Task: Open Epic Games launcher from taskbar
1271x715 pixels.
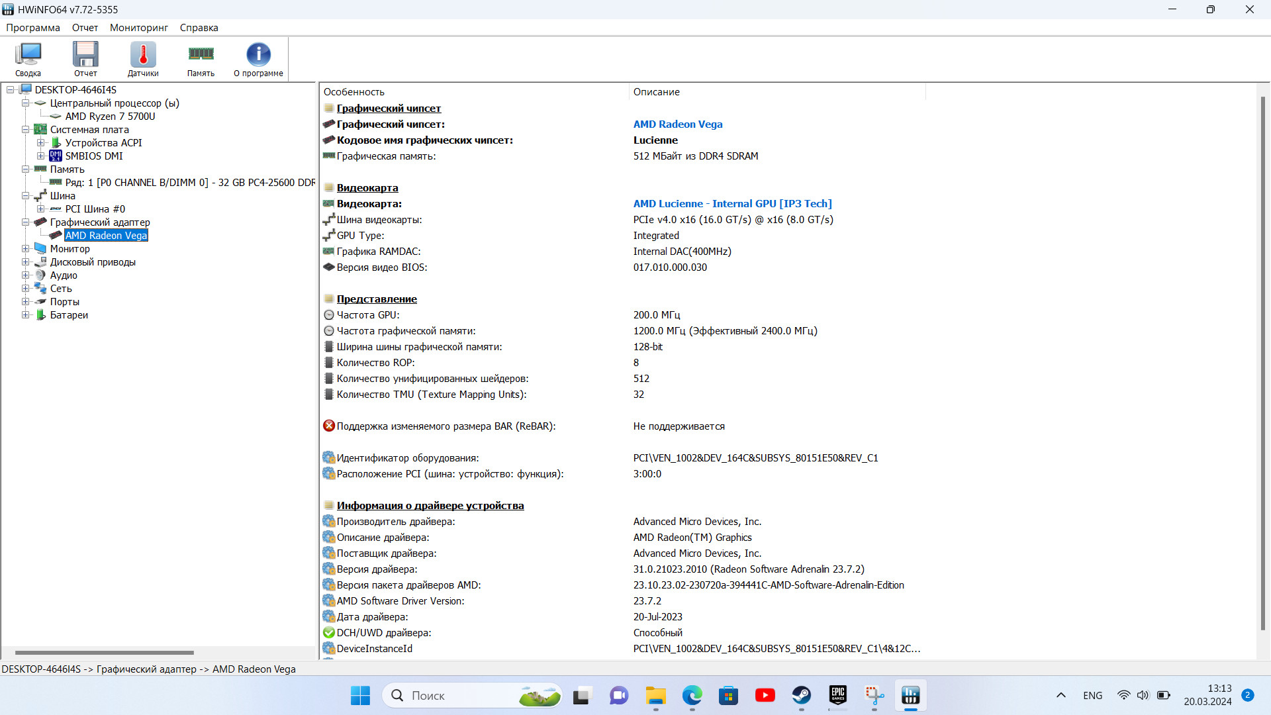Action: coord(838,696)
